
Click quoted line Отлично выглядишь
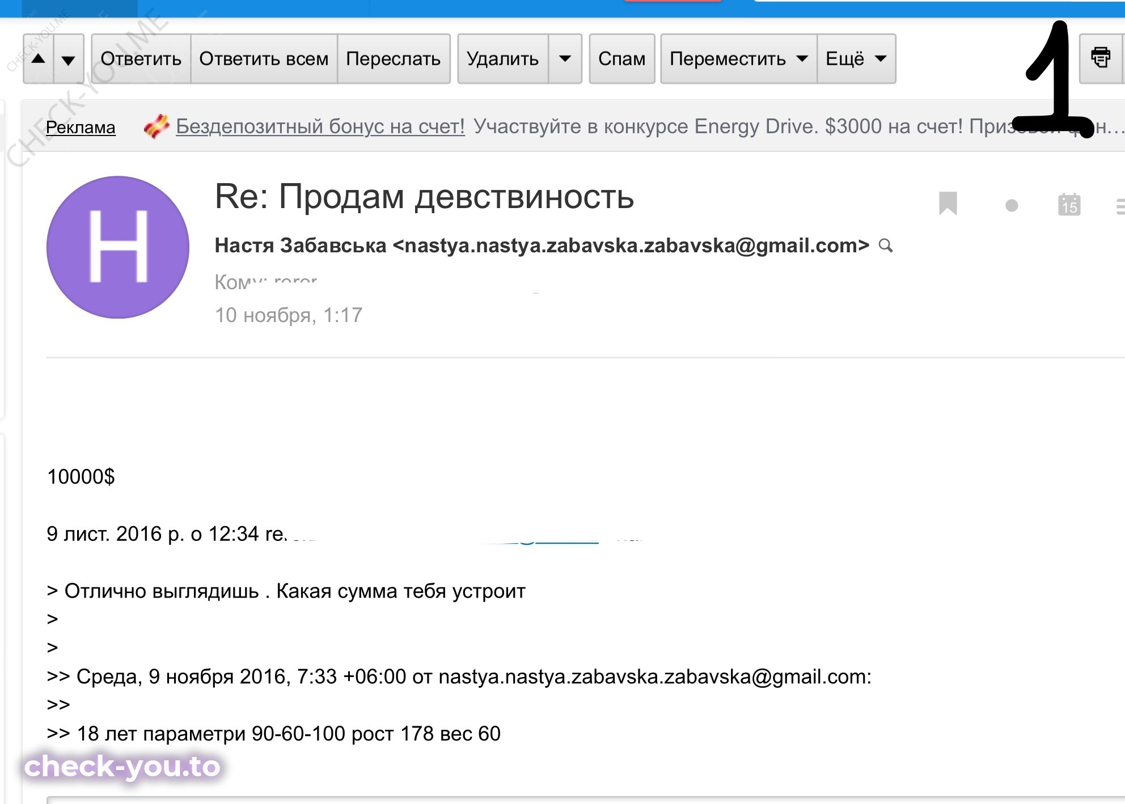coord(162,591)
